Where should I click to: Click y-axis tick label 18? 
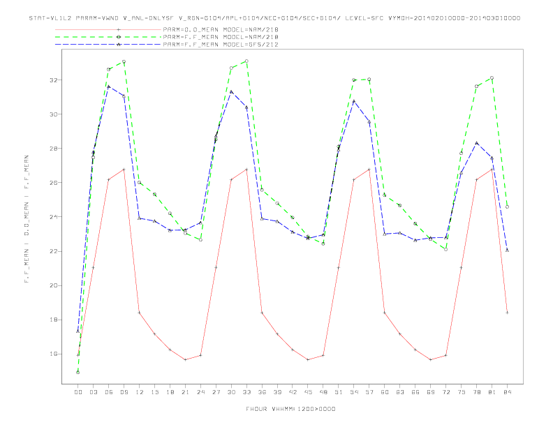tap(54, 320)
